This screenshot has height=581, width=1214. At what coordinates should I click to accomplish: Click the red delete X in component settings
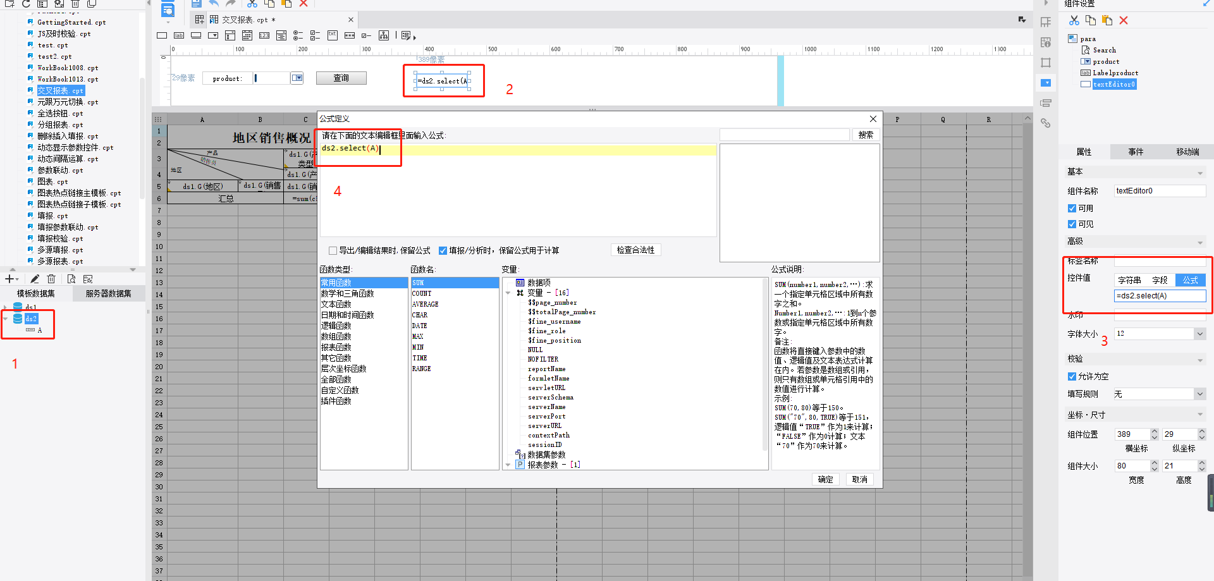click(1124, 20)
